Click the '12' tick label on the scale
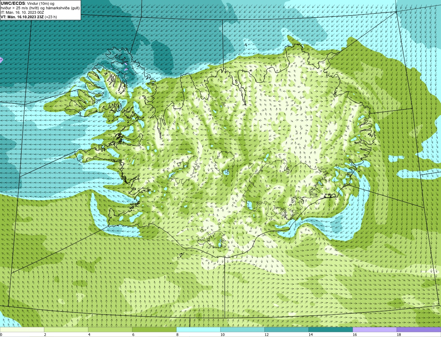Image resolution: width=441 pixels, height=337 pixels. pos(267,335)
